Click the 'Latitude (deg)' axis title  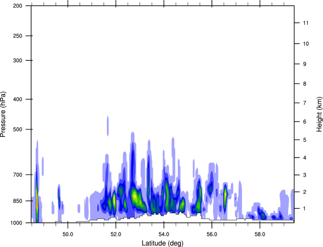[162, 243]
